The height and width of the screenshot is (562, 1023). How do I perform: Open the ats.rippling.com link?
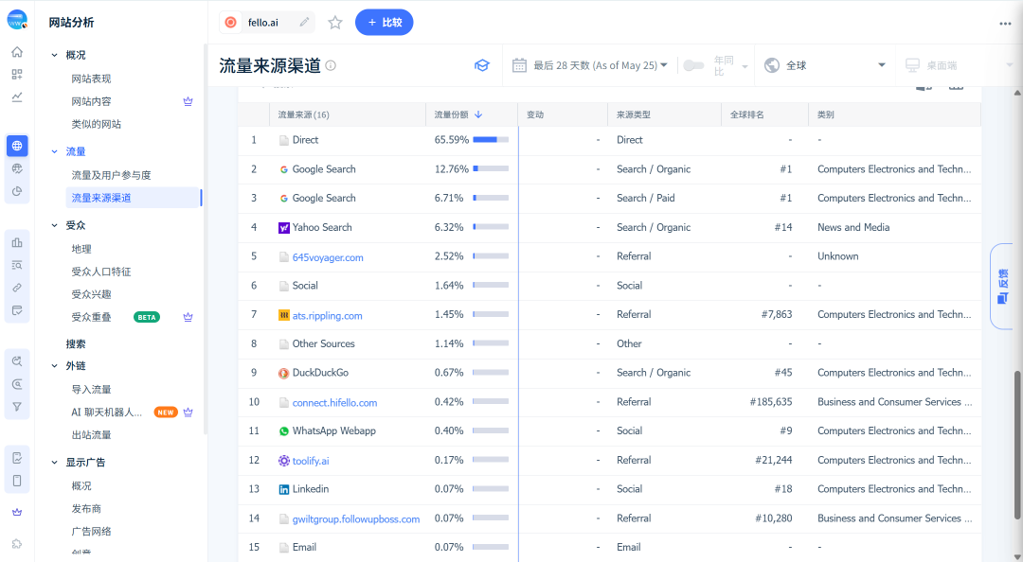click(327, 316)
